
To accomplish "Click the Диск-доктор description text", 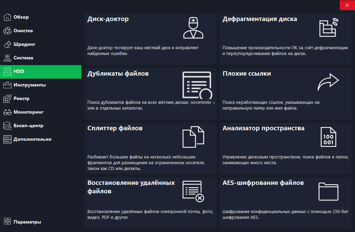I will click(x=143, y=51).
